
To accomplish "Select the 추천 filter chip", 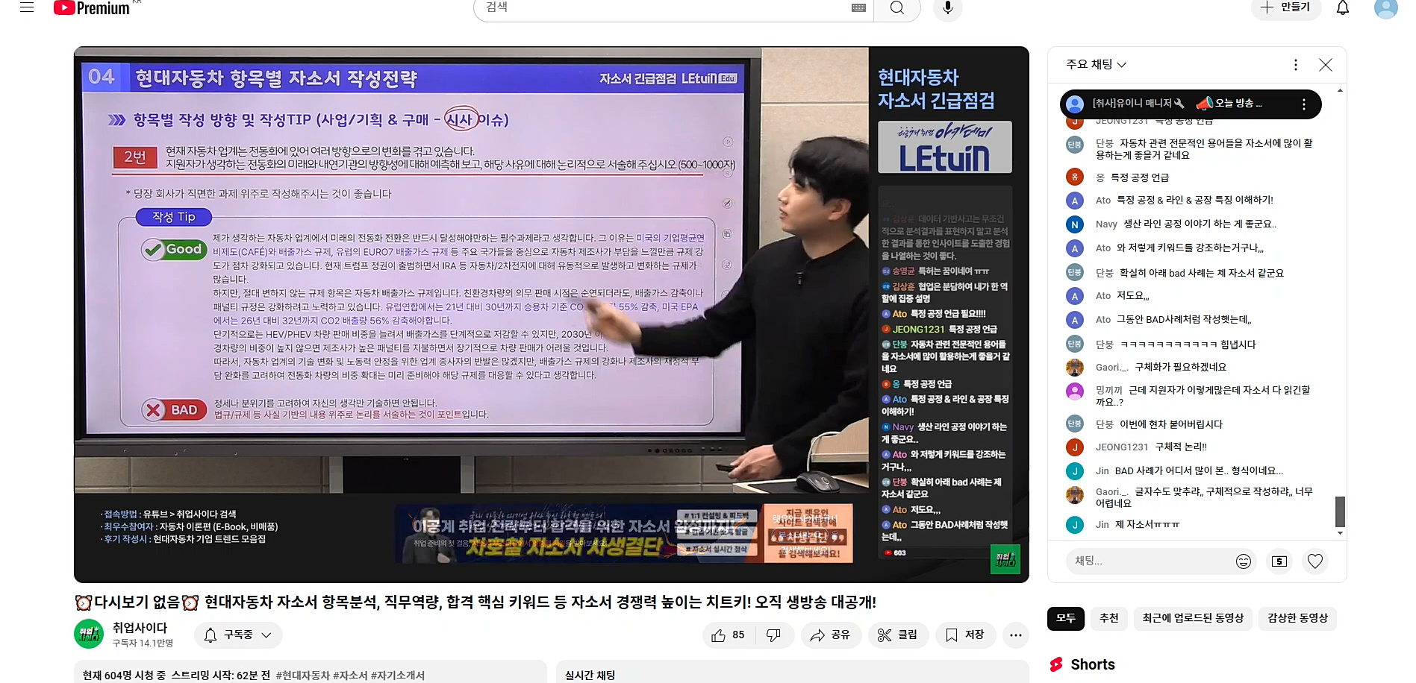I will coord(1108,618).
